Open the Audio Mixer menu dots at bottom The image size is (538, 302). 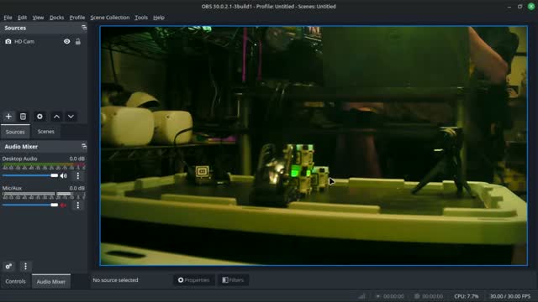point(25,266)
